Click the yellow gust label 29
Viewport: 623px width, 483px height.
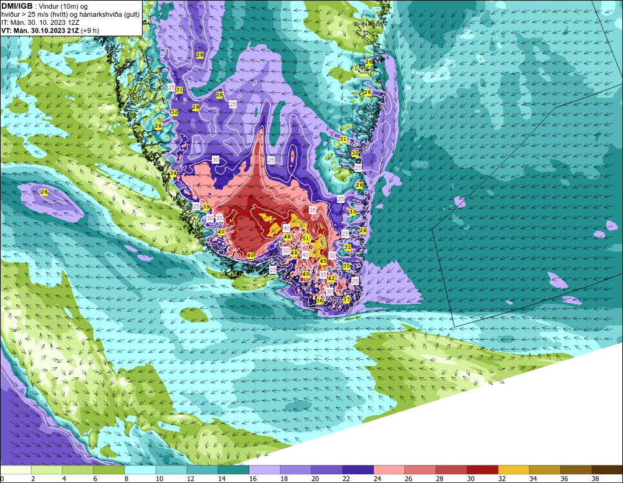[x=196, y=107]
